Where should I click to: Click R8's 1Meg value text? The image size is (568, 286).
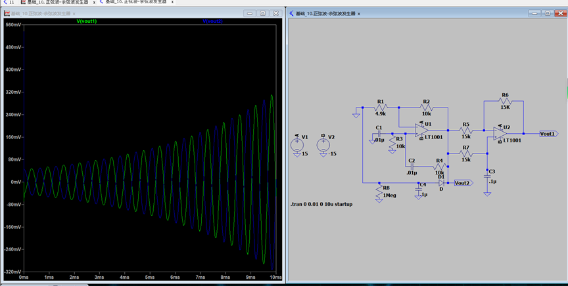(x=390, y=195)
